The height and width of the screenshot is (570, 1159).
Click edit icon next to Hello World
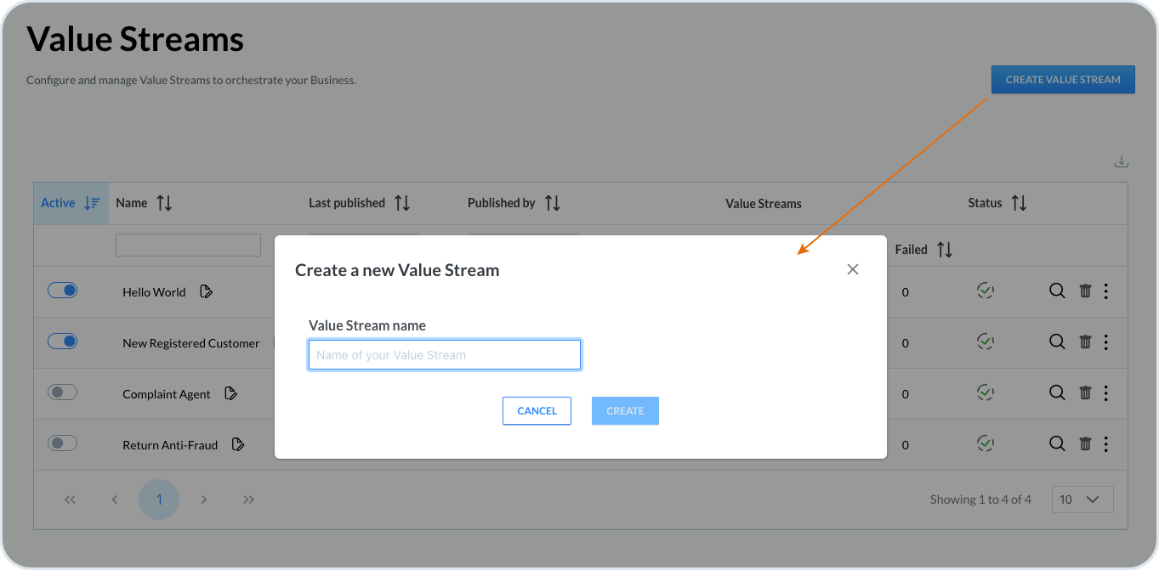pos(205,291)
